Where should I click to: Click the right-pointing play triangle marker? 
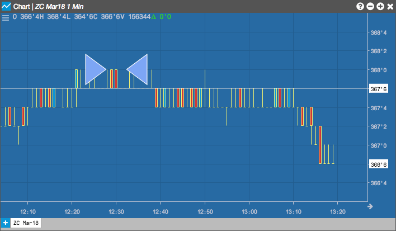pyautogui.click(x=96, y=69)
